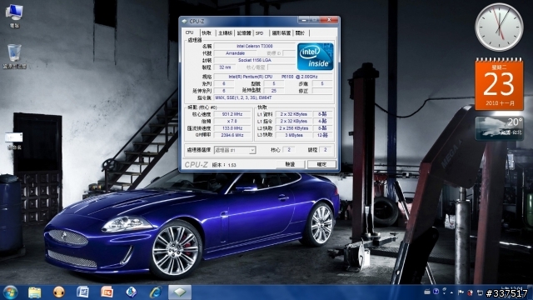Click the red security tray icon
Image resolution: width=533 pixels, height=300 pixels.
[470, 292]
